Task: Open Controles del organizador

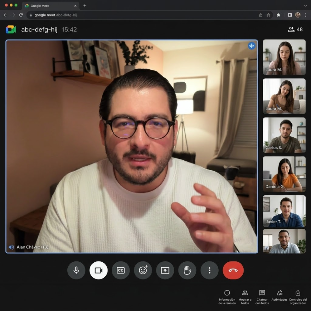Action: coord(298,297)
